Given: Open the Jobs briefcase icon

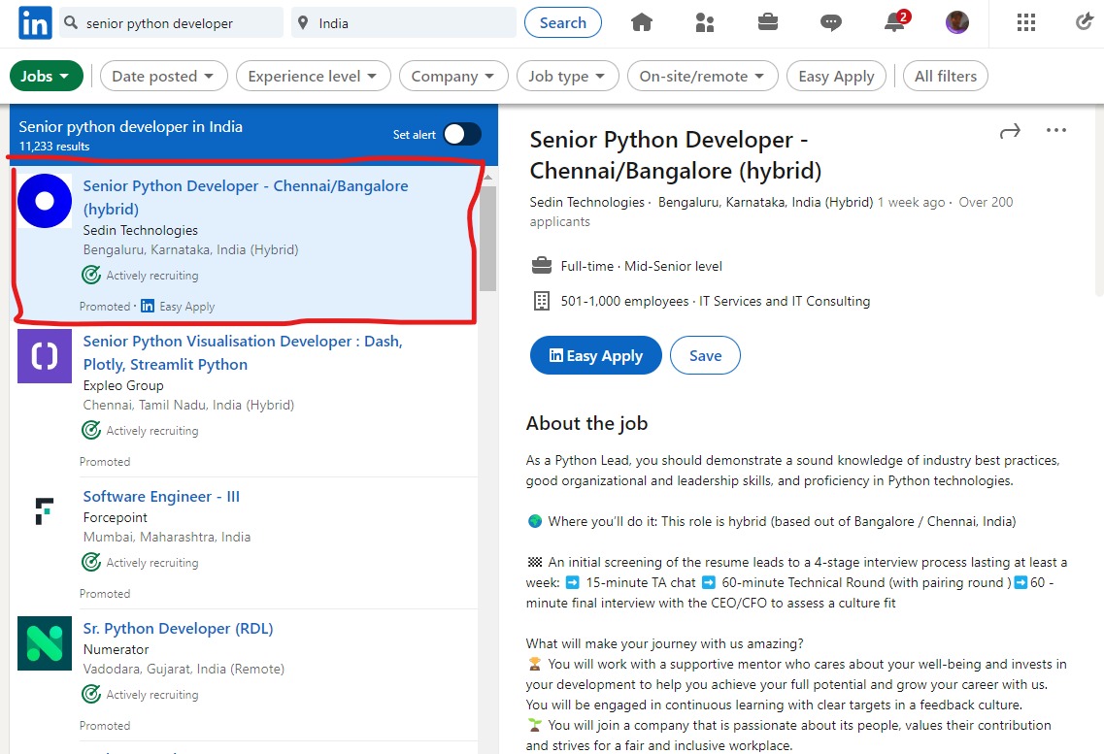Looking at the screenshot, I should click(767, 22).
